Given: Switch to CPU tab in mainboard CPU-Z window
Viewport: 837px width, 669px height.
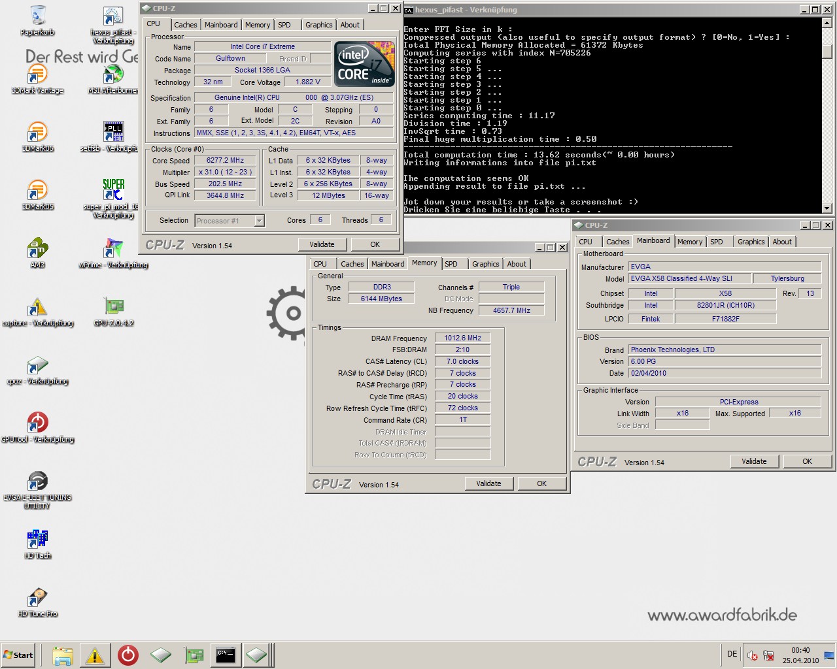Looking at the screenshot, I should (585, 242).
